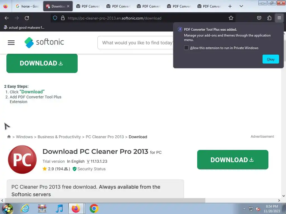Screen dimensions: 286x214
Task: Open the Softonic hamburger menu
Action: pyautogui.click(x=11, y=43)
